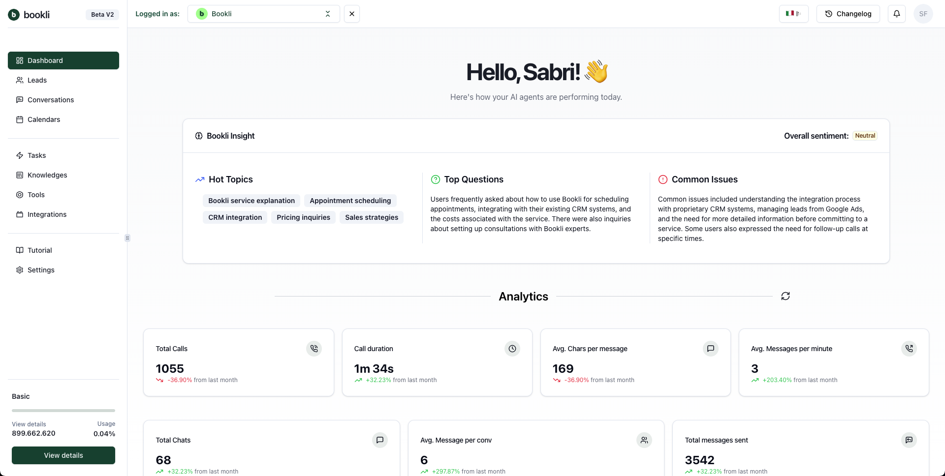Select the CRM integration tag

point(235,217)
